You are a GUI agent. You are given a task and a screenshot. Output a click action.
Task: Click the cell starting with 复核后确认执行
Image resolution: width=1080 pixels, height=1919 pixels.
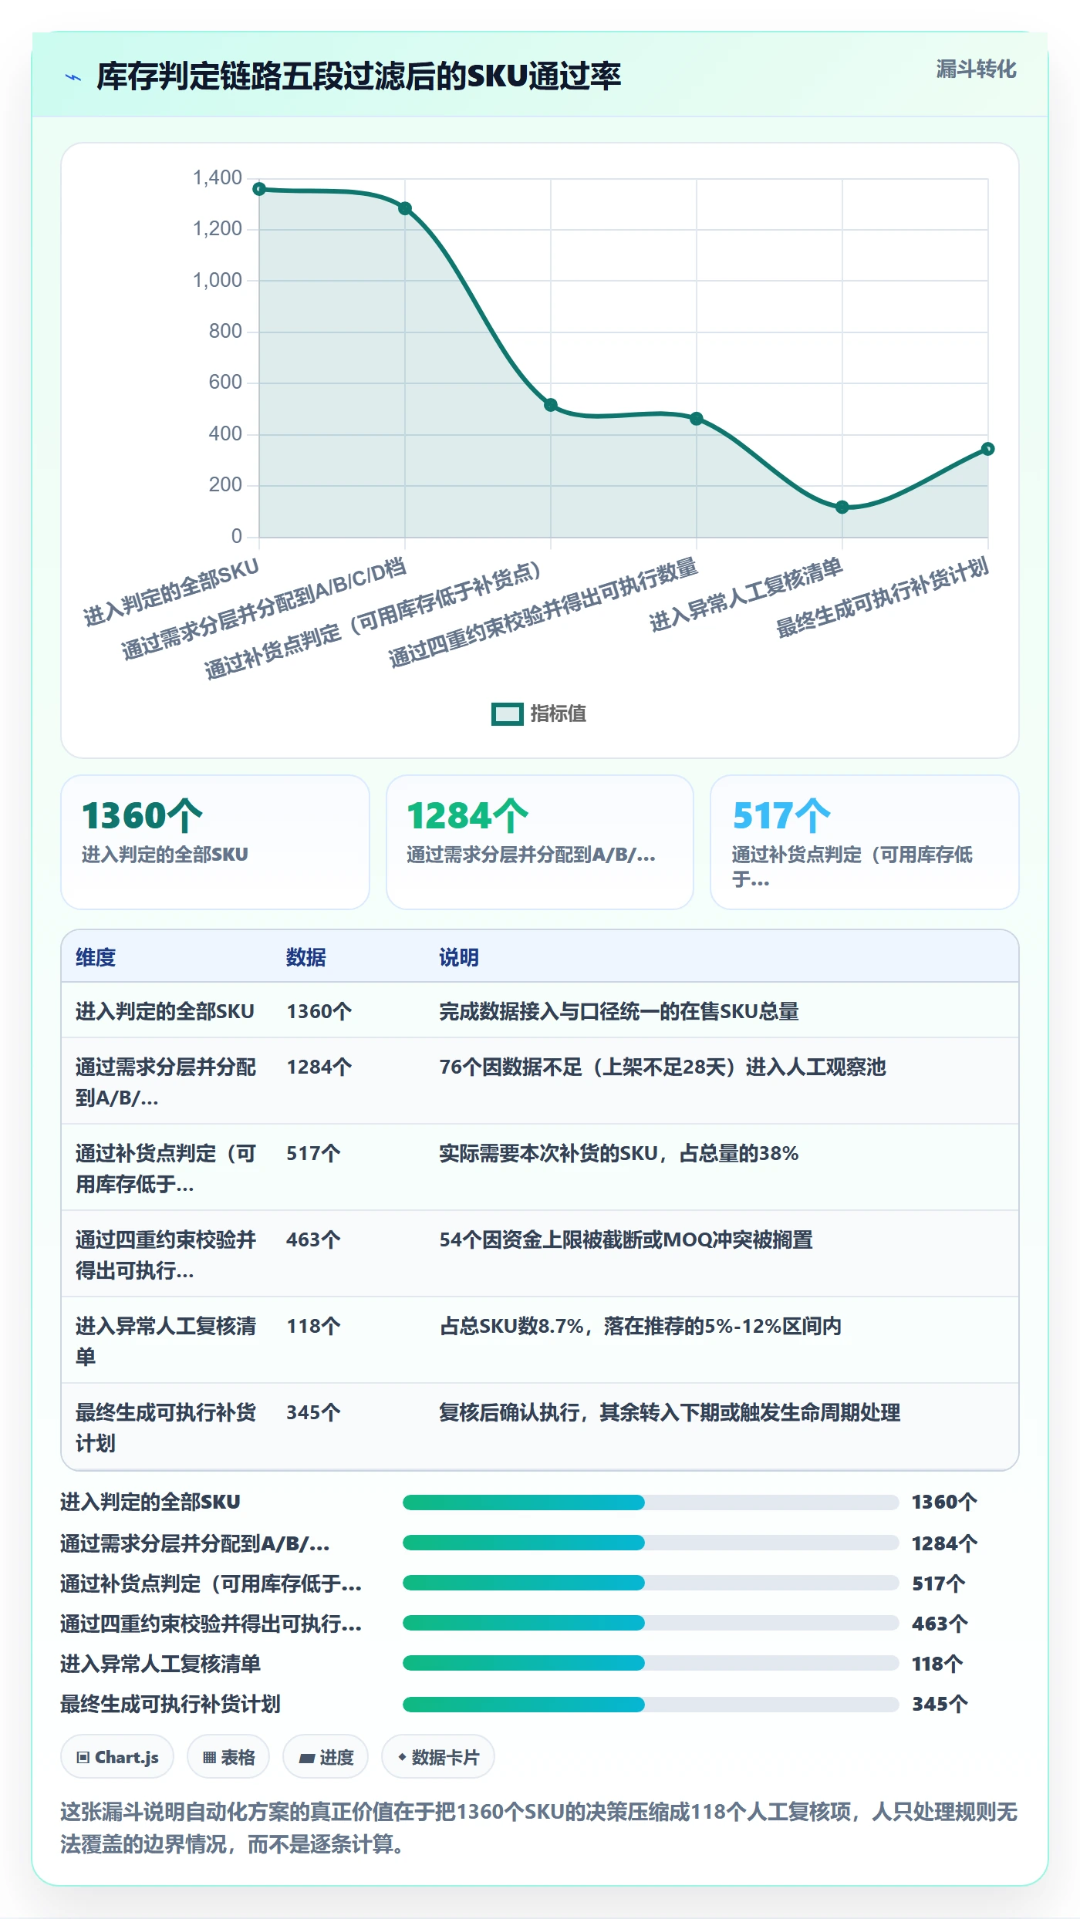tap(670, 1412)
